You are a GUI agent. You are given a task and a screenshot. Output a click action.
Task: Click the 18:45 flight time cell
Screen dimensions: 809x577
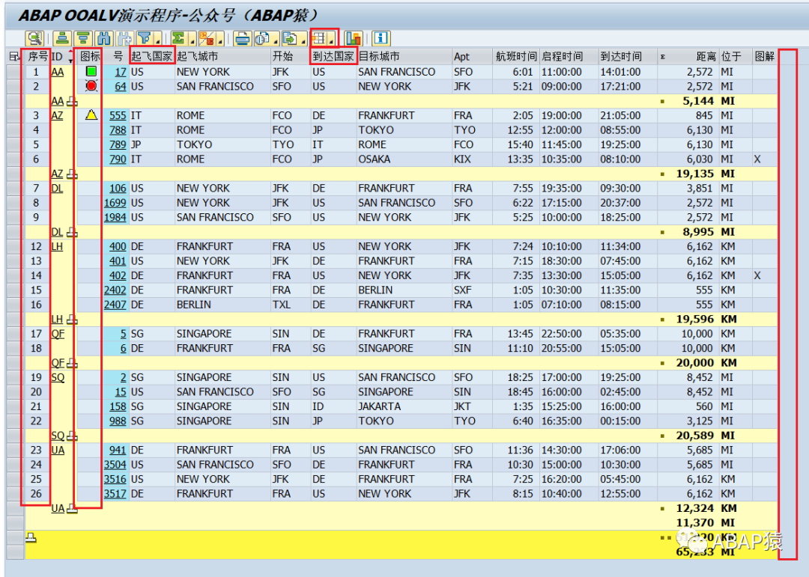516,392
